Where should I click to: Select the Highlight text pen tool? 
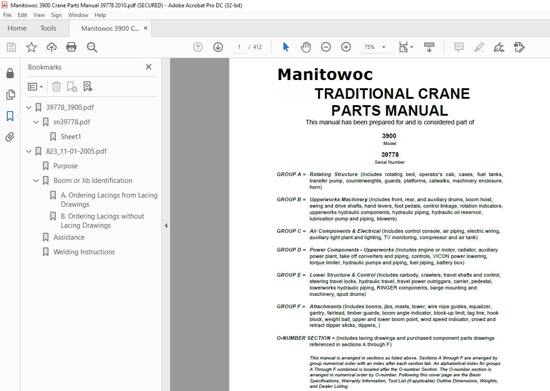[x=479, y=47]
